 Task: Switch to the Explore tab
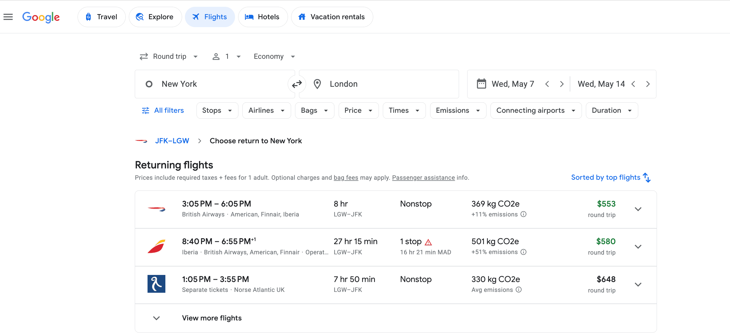pos(155,17)
